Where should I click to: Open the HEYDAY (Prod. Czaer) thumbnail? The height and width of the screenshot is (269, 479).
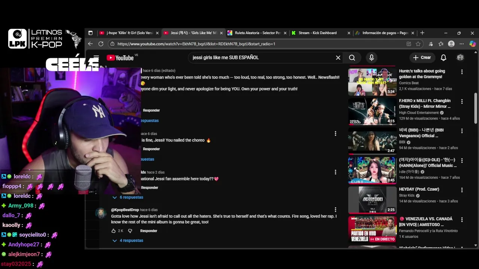(372, 200)
